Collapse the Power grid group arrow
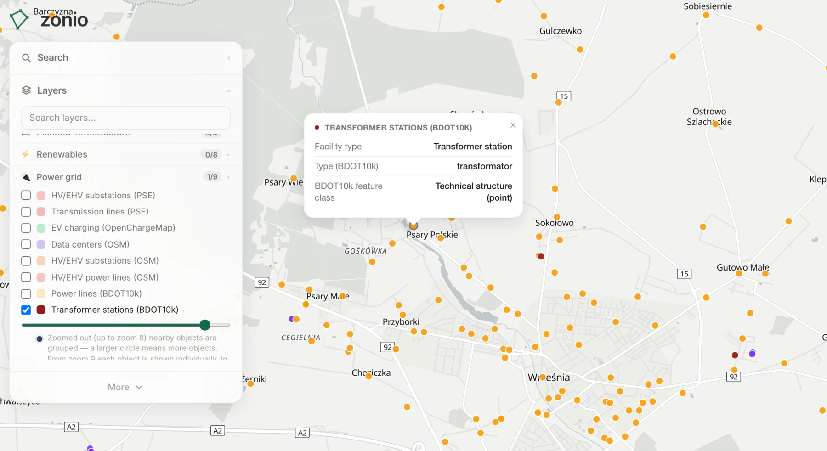The image size is (827, 451). 228,177
